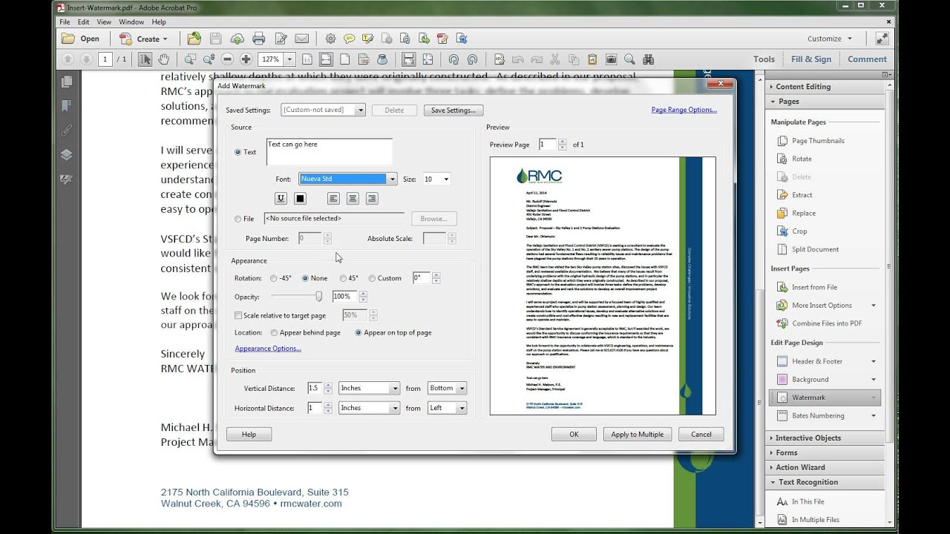The width and height of the screenshot is (950, 534).
Task: Open the Font dropdown Nueva Std
Action: 348,179
